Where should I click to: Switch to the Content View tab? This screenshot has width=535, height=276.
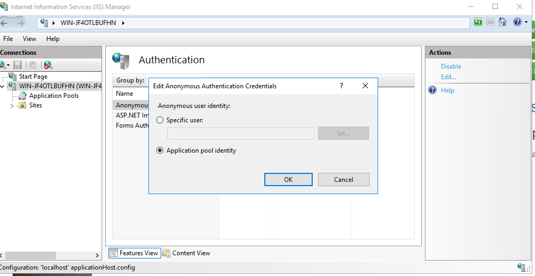tap(186, 253)
